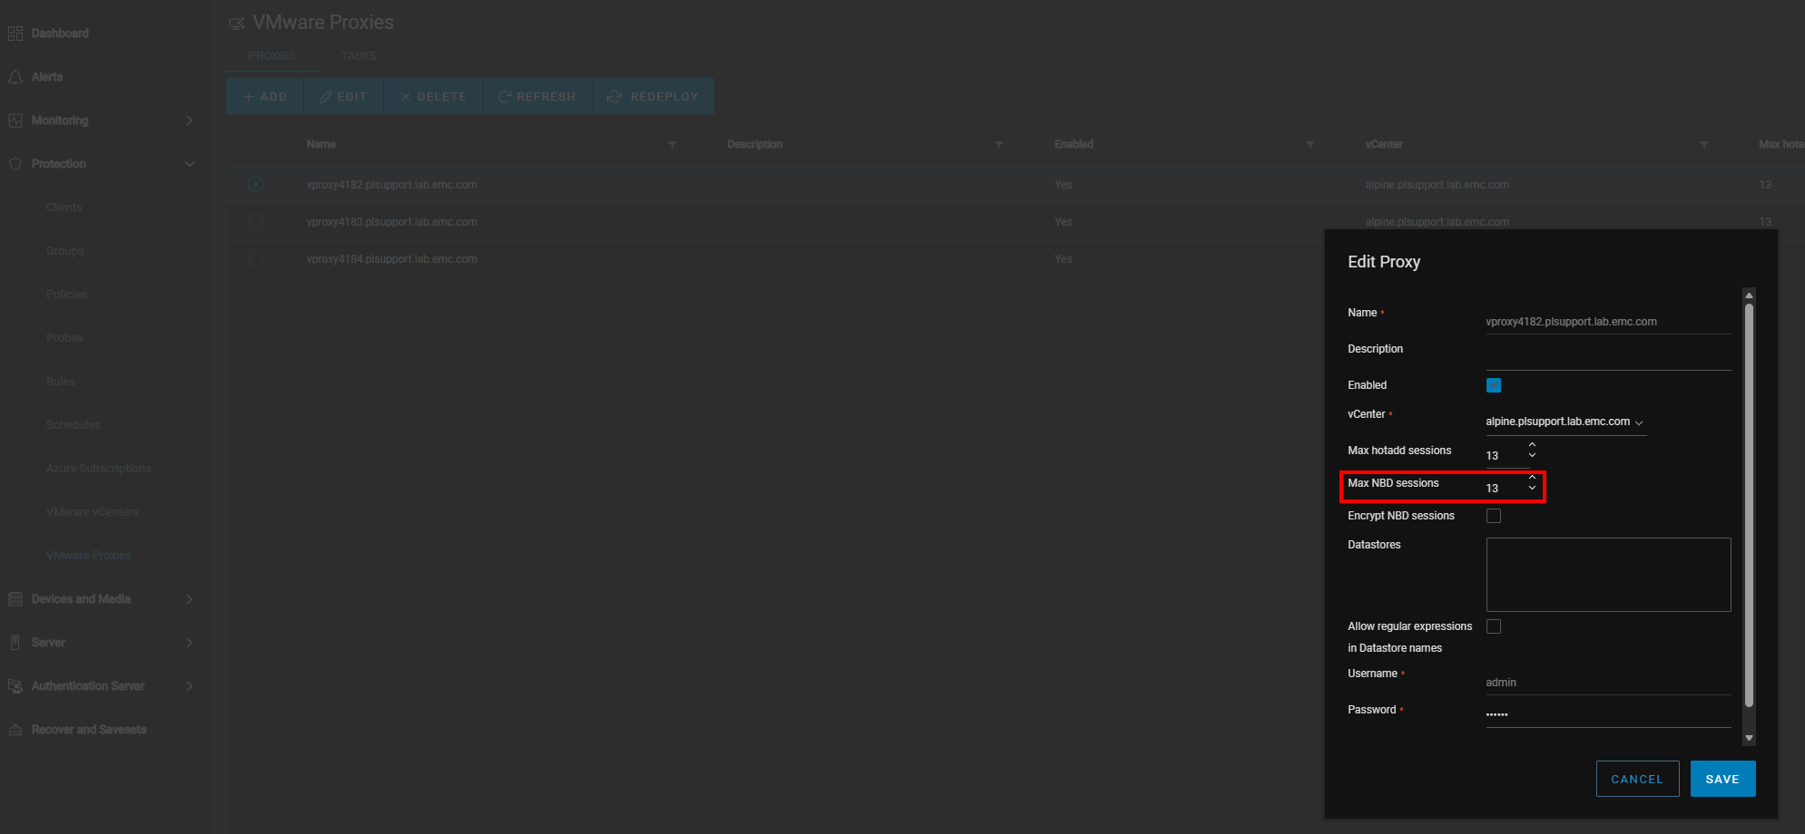The height and width of the screenshot is (834, 1805).
Task: Click the vCenter column filter icon
Action: [x=1704, y=145]
